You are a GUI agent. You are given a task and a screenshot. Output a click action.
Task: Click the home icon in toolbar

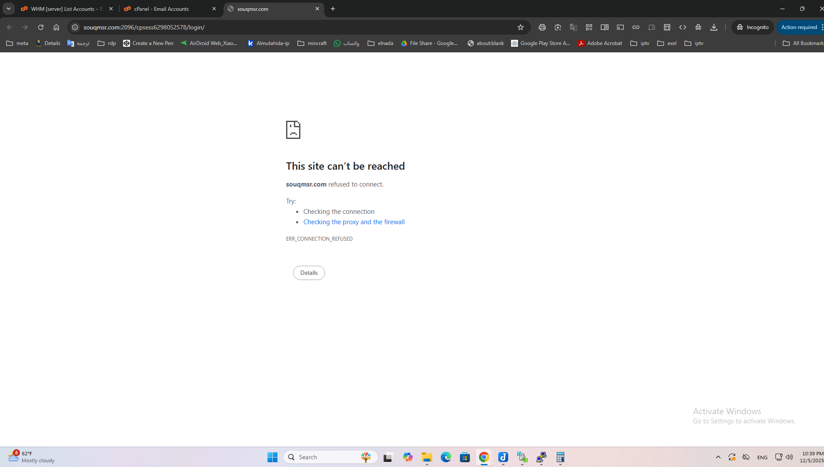point(56,27)
